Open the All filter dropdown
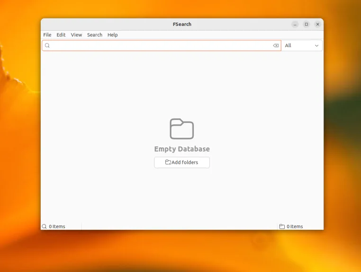 (302, 45)
